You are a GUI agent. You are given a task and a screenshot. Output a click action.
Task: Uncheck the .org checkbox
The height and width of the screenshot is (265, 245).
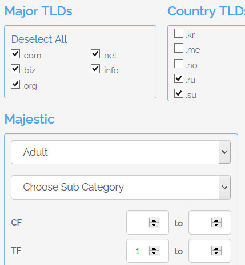tap(15, 84)
